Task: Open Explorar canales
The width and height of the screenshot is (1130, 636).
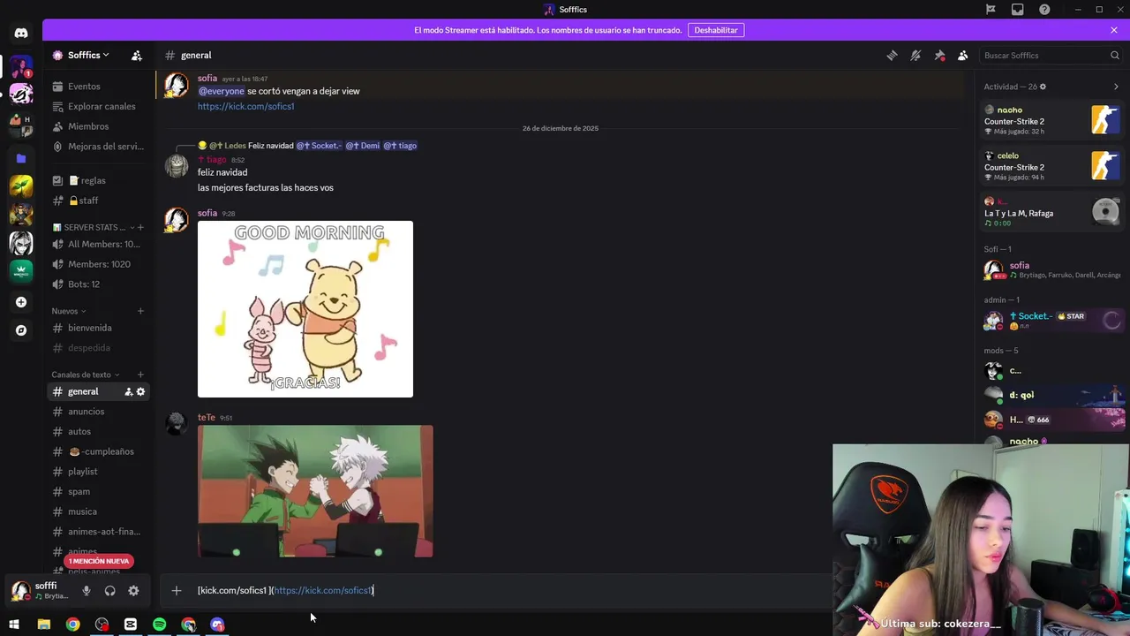Action: pos(97,106)
